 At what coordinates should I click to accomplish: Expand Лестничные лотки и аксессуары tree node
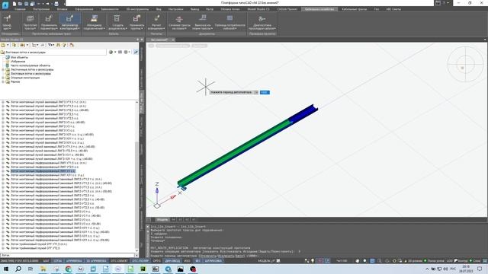(3, 69)
